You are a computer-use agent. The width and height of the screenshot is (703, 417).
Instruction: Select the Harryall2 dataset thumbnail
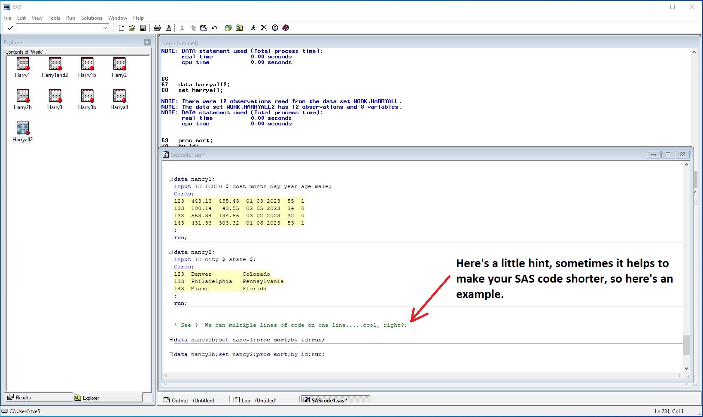click(x=23, y=129)
